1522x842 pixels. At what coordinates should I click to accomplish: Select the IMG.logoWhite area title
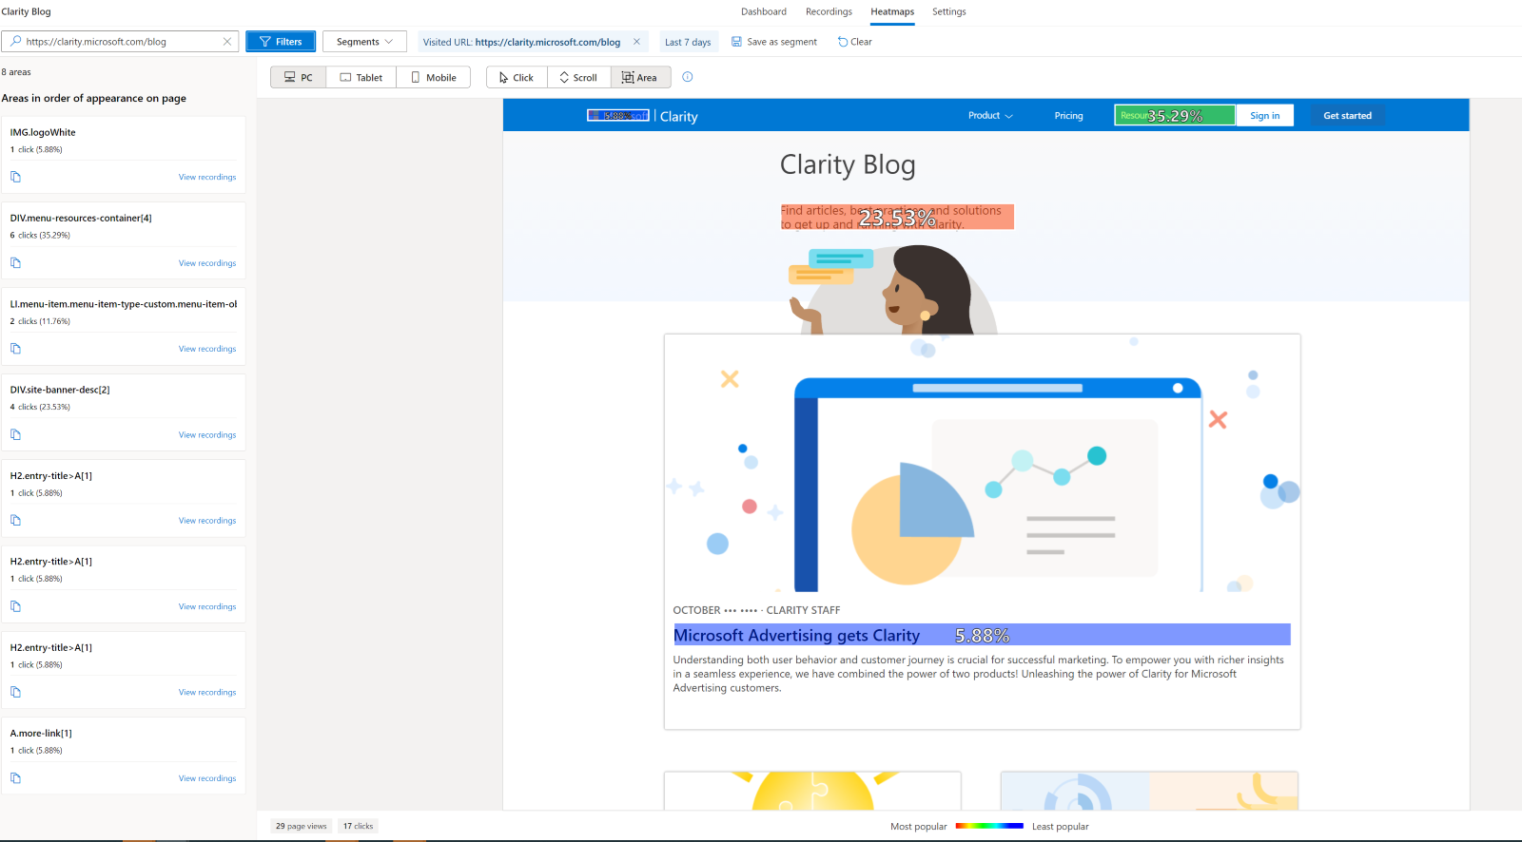tap(43, 132)
